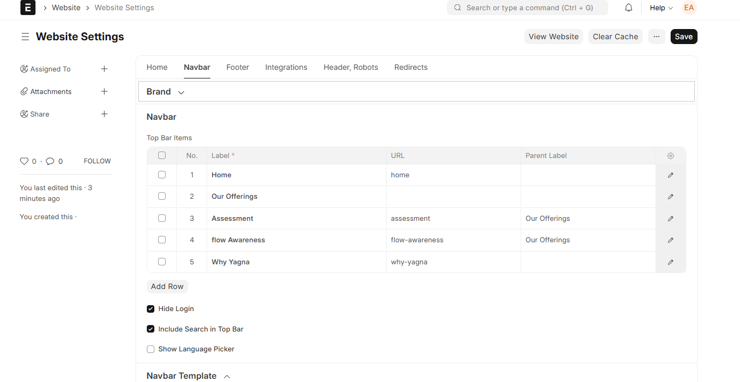The height and width of the screenshot is (382, 740).
Task: Open the Integrations tab
Action: click(x=286, y=67)
